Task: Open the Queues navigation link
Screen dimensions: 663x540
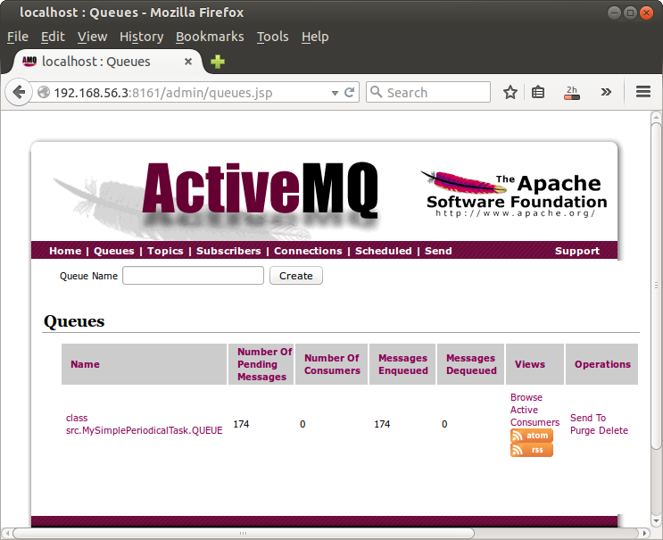Action: click(113, 251)
